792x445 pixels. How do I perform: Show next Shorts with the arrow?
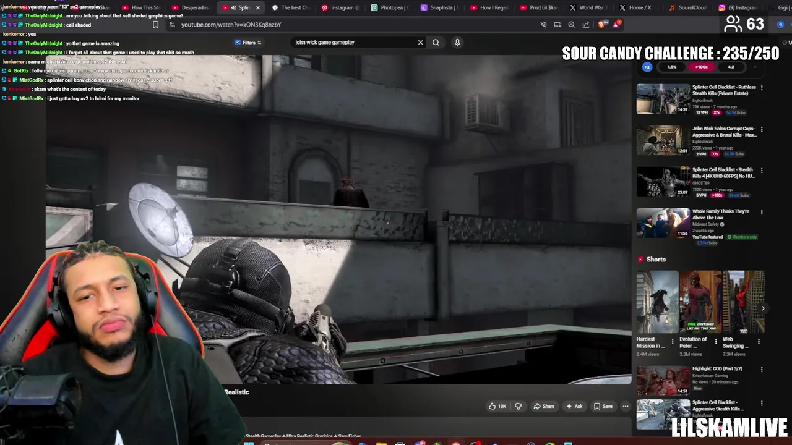[763, 308]
